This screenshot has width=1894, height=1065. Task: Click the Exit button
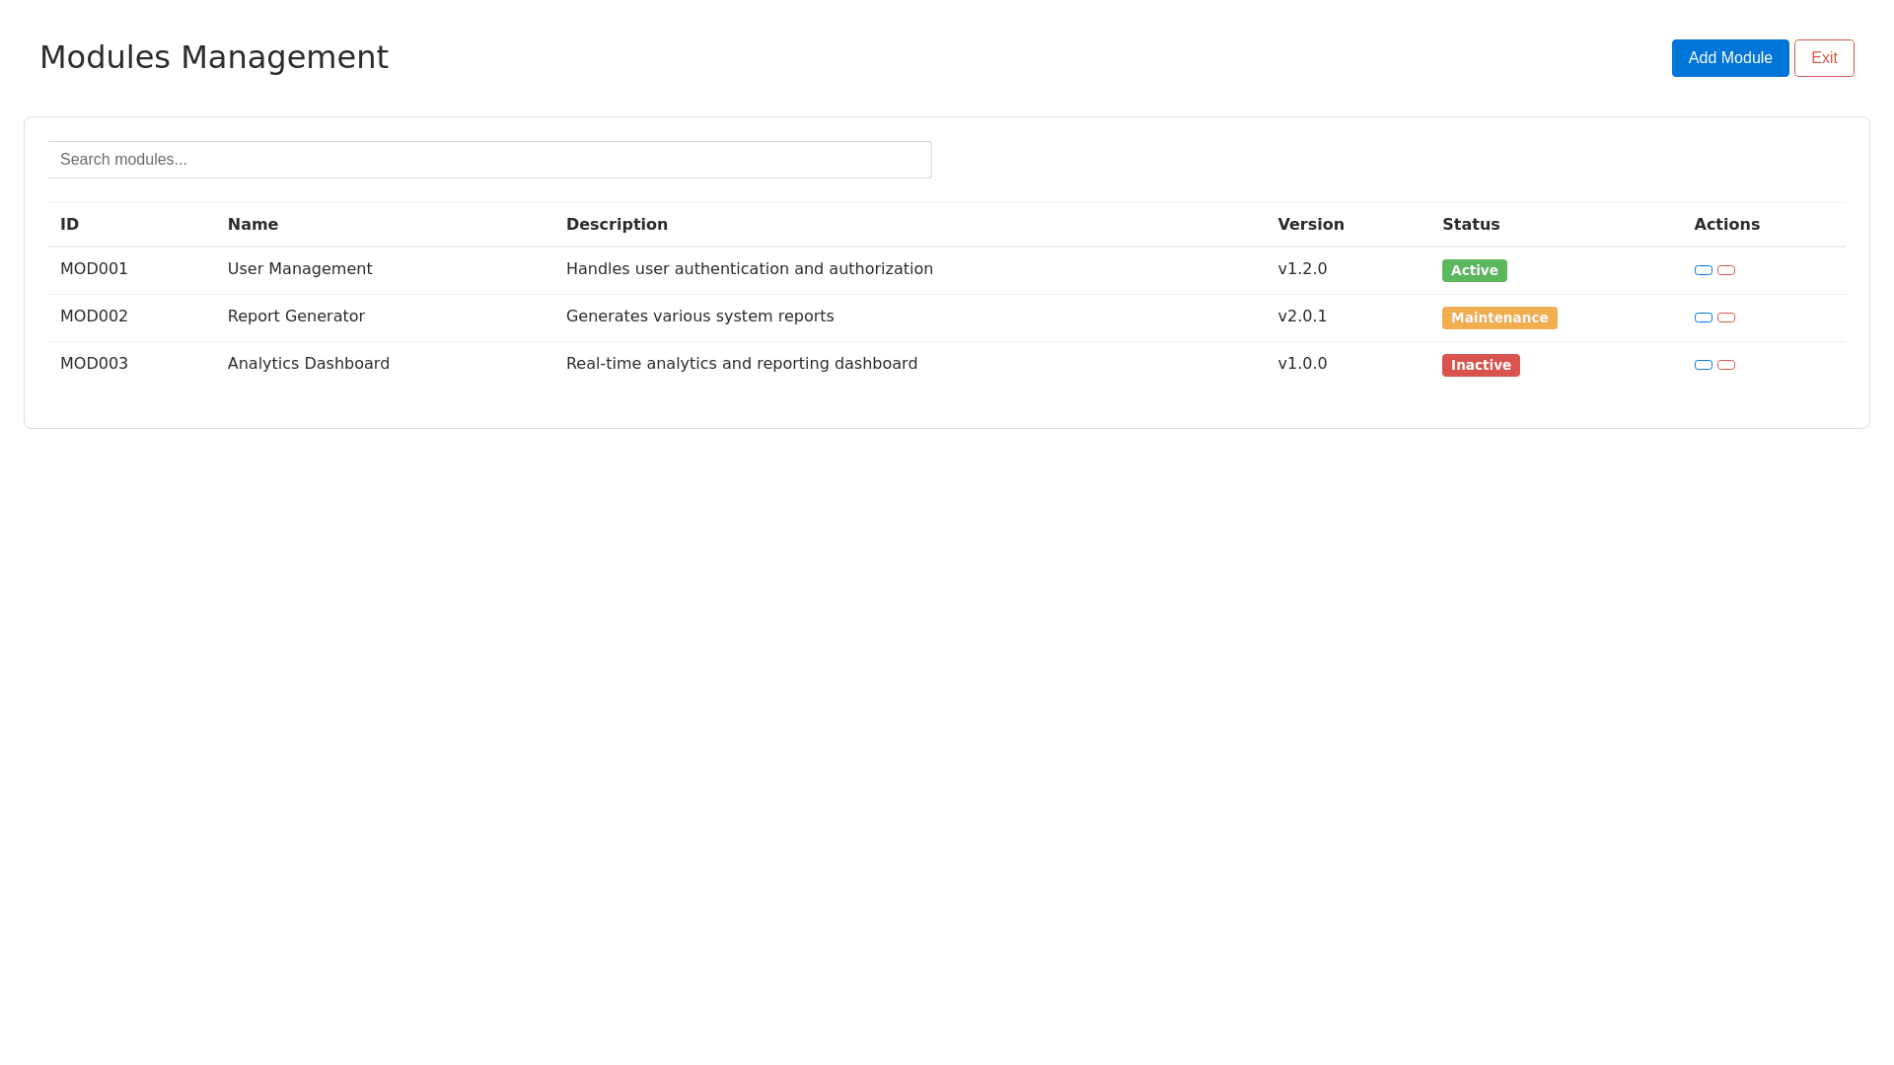1823,58
